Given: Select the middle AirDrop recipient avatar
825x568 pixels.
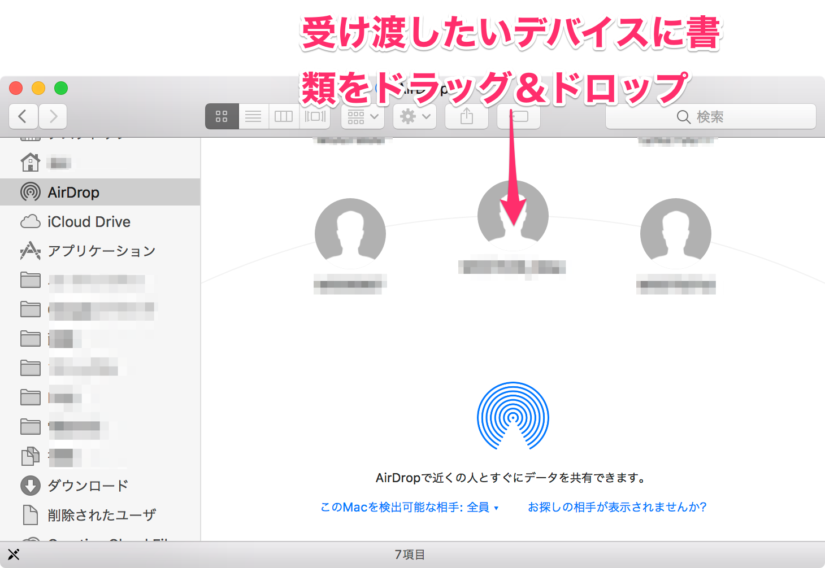Looking at the screenshot, I should pyautogui.click(x=513, y=216).
